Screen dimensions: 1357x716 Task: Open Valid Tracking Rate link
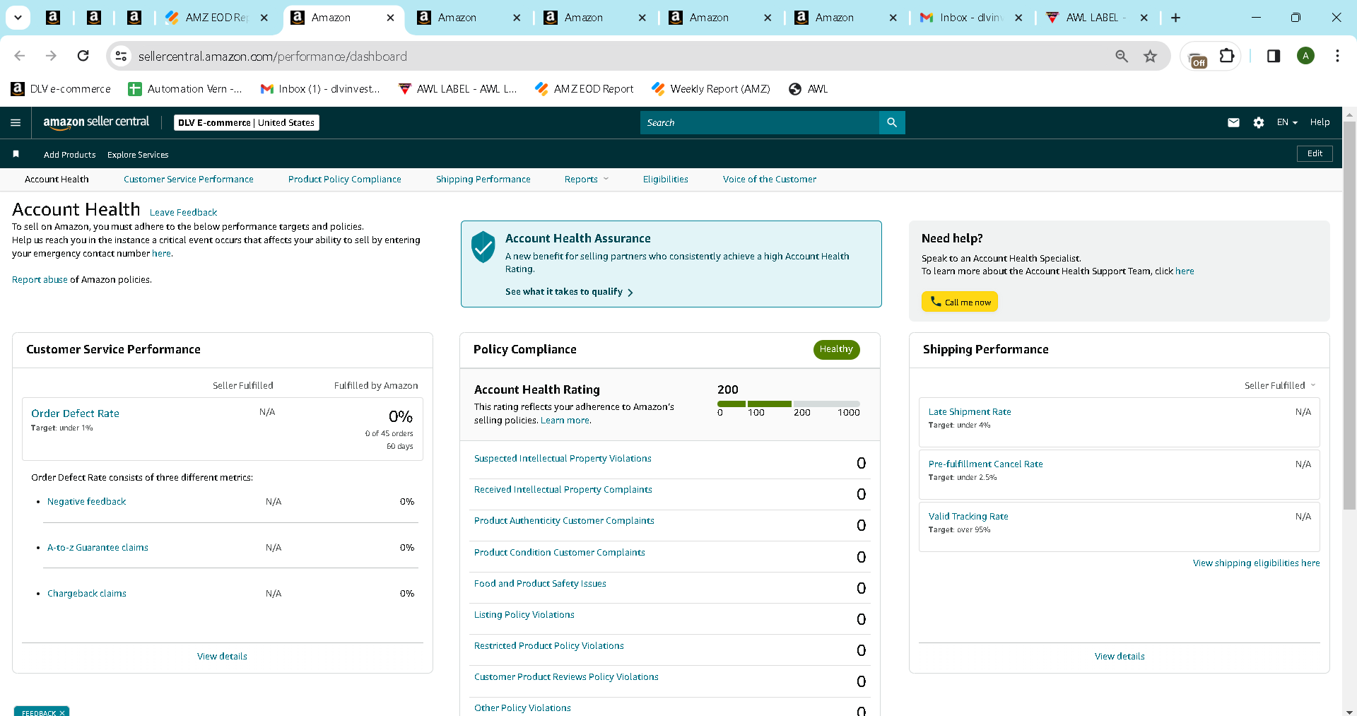point(968,517)
